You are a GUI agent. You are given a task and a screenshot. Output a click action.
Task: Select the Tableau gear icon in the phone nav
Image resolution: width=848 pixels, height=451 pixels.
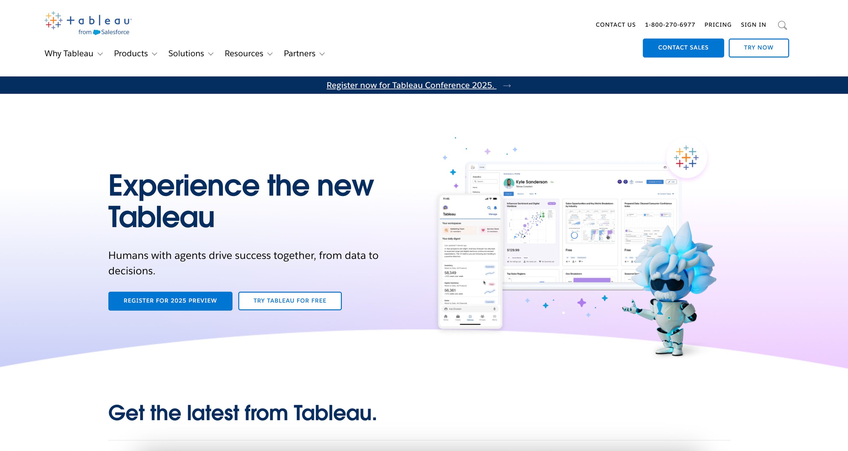tap(471, 316)
